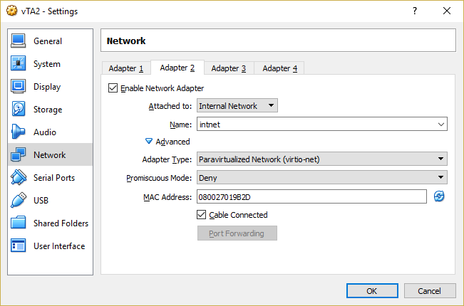This screenshot has width=464, height=306.
Task: Select the Adapter 2 tab
Action: pyautogui.click(x=177, y=68)
